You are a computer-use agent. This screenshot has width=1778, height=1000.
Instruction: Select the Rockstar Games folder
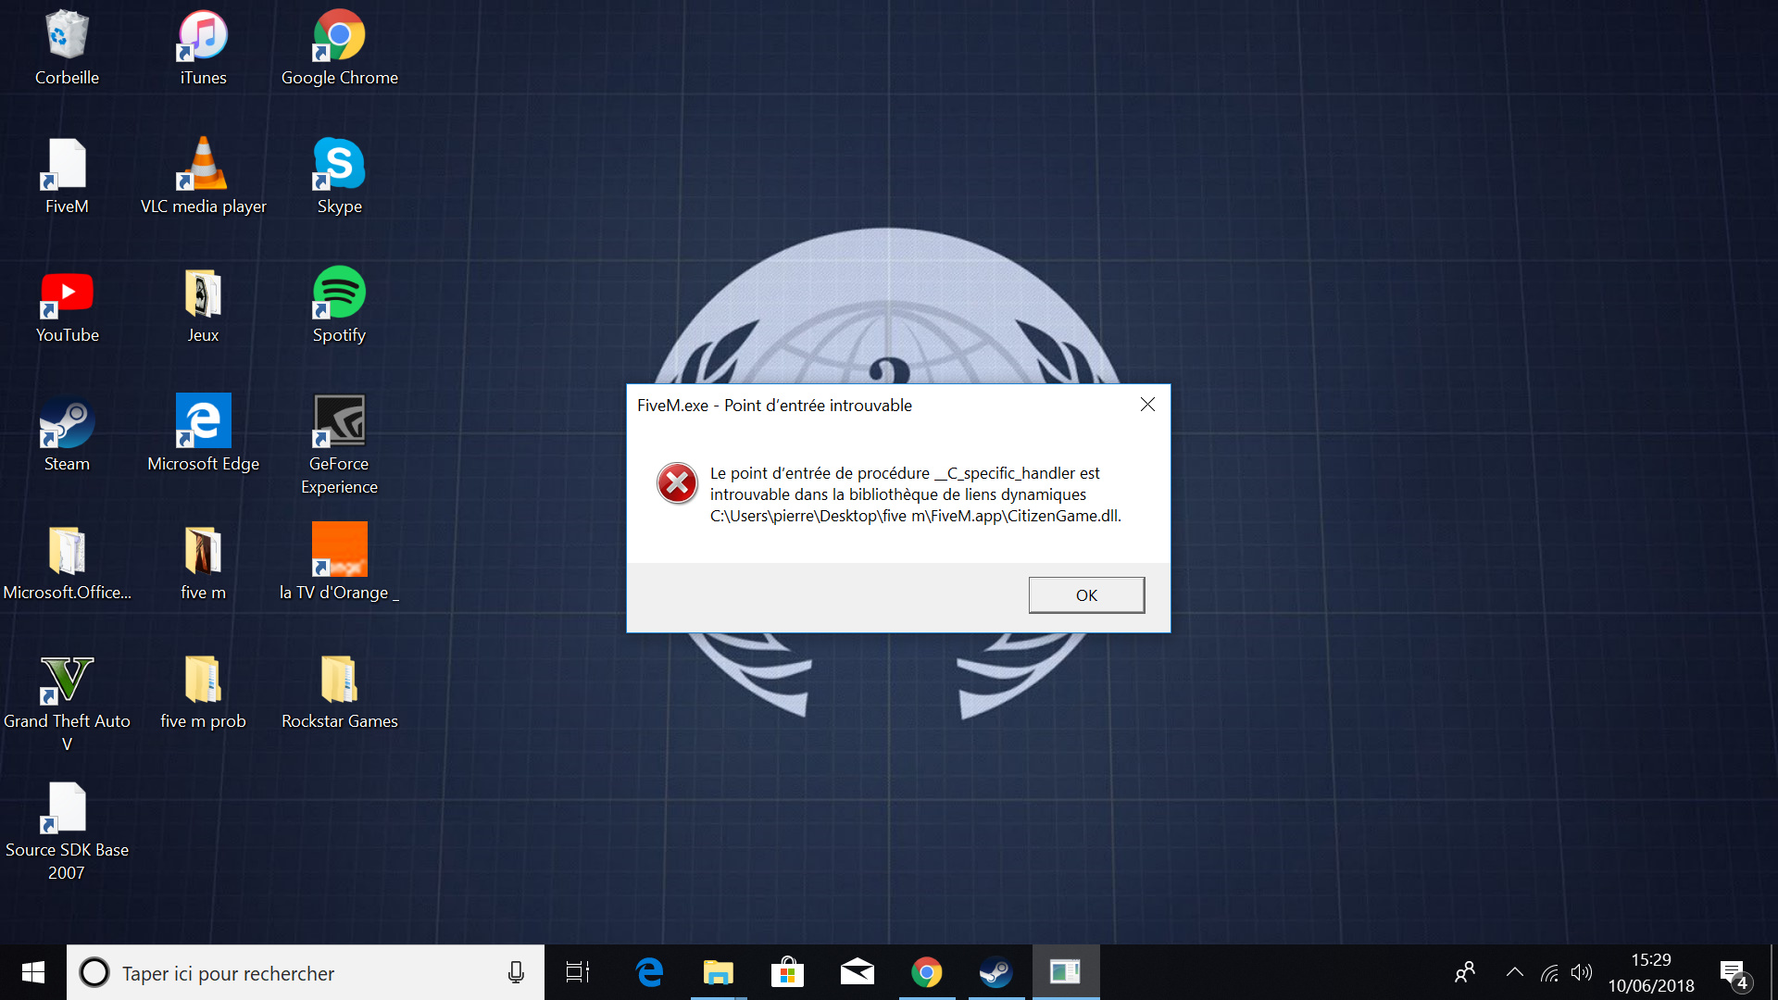coord(339,691)
